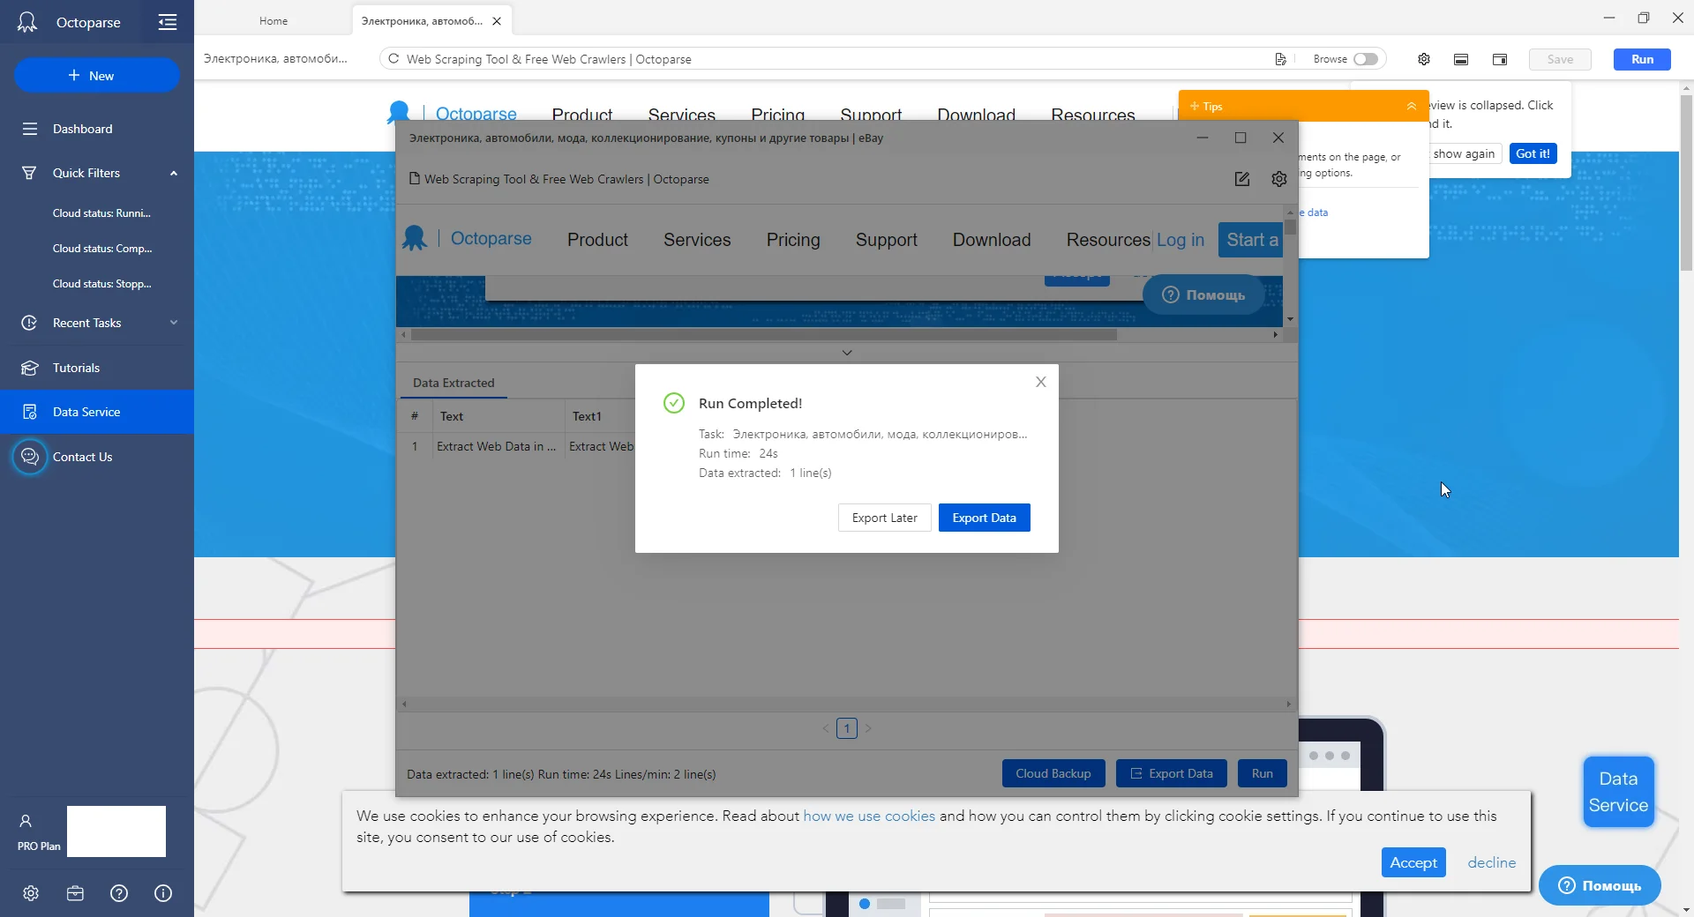The height and width of the screenshot is (917, 1694).
Task: Open the Dashboard icon in the sidebar
Action: [30, 129]
